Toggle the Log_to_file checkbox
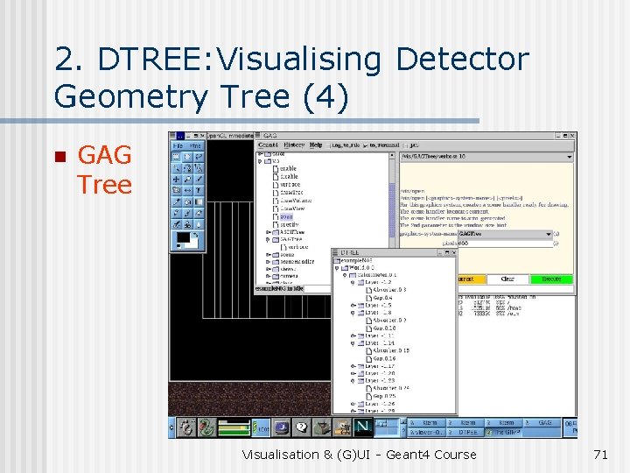The image size is (630, 473). pos(328,145)
